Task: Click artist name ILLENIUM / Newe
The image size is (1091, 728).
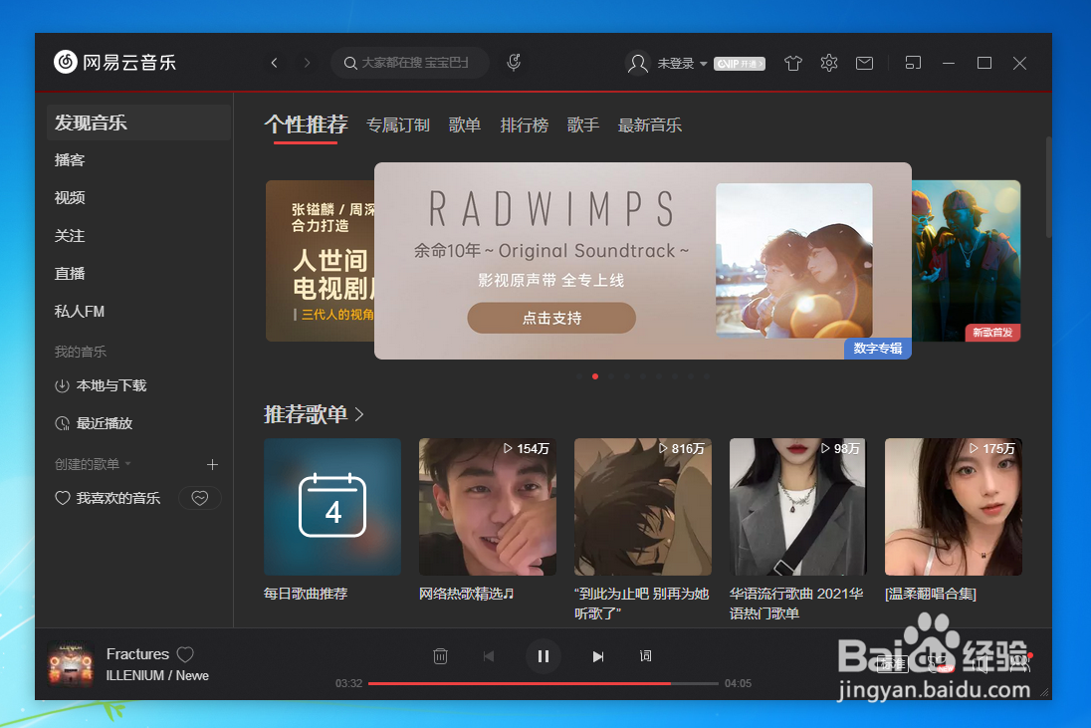Action: tap(157, 676)
